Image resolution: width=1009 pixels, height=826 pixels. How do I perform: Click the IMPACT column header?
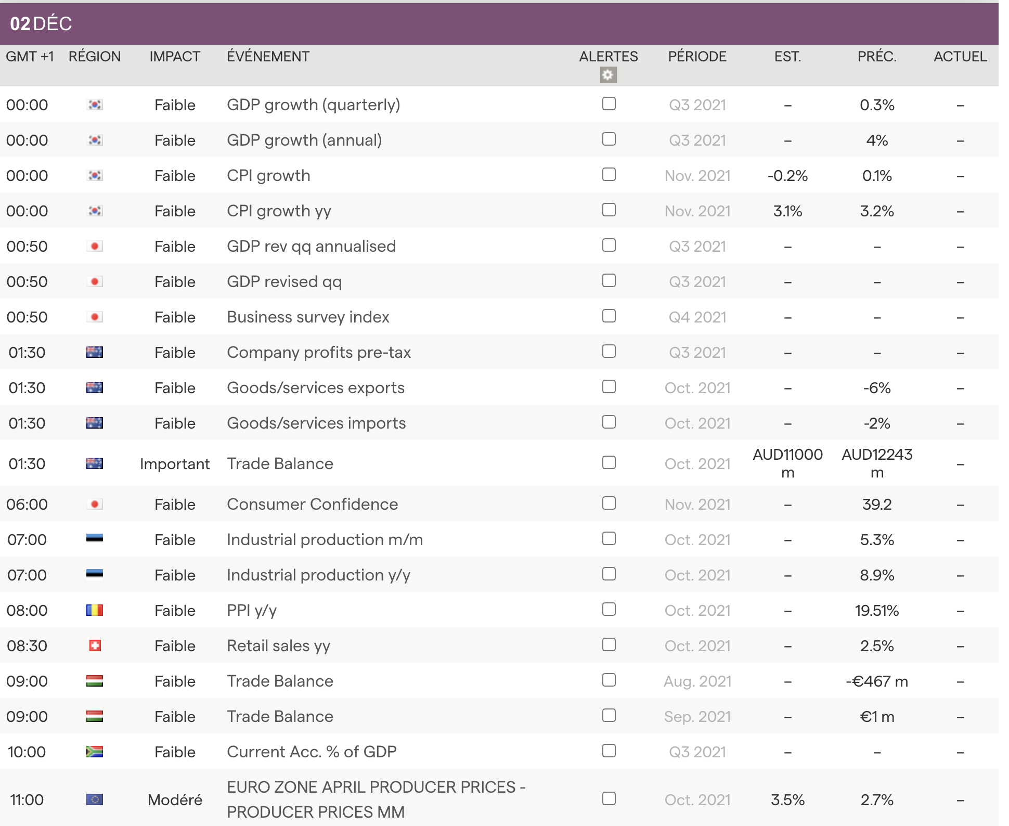click(175, 56)
